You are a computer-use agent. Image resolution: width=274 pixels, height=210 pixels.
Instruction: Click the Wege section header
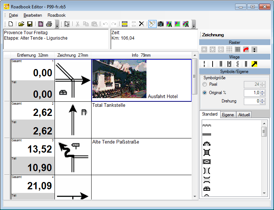[x=234, y=57]
